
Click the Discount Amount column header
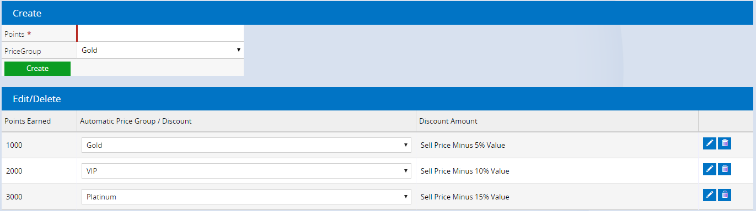[x=448, y=121]
